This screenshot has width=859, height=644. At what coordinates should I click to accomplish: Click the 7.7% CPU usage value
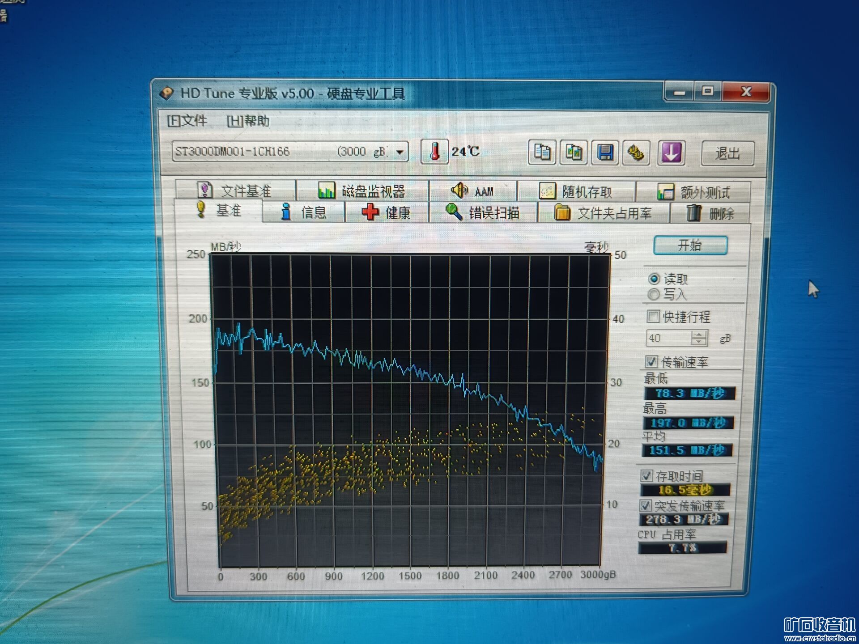683,548
